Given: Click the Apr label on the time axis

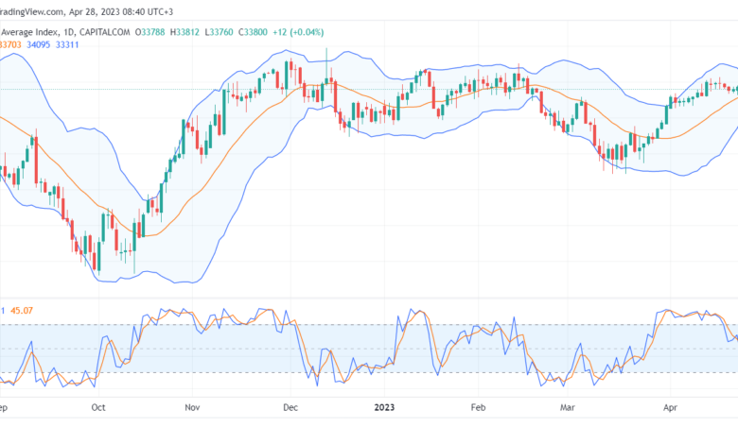Looking at the screenshot, I should coord(670,407).
